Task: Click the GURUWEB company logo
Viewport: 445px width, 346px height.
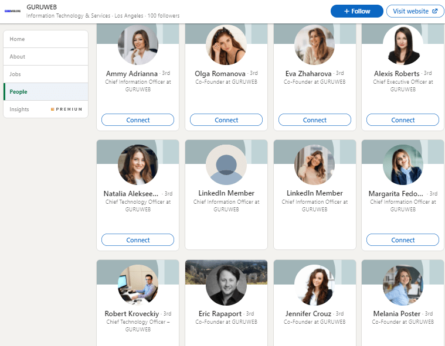Action: point(13,11)
